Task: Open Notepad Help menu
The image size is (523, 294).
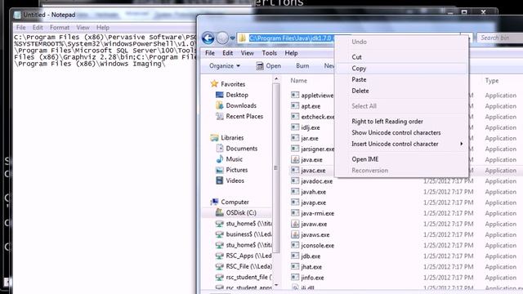Action: (x=103, y=27)
